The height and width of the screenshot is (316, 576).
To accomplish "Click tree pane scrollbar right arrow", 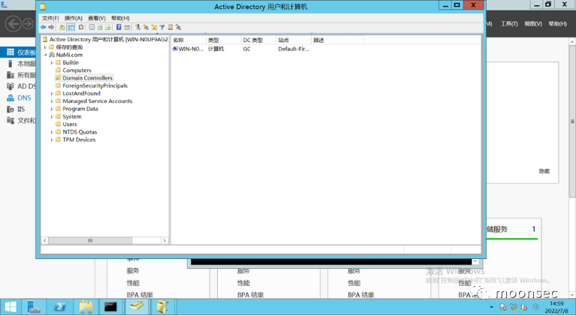I will (x=164, y=241).
